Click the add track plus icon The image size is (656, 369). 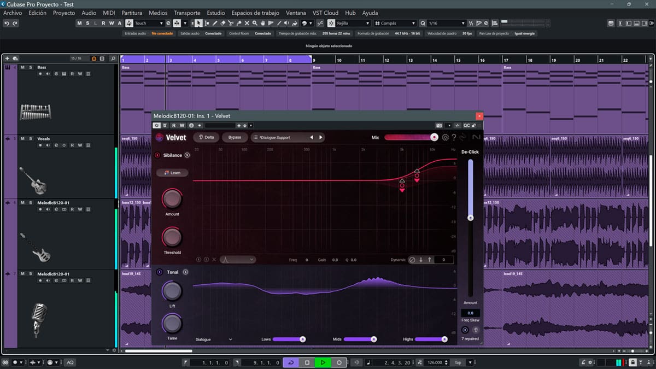pyautogui.click(x=7, y=58)
